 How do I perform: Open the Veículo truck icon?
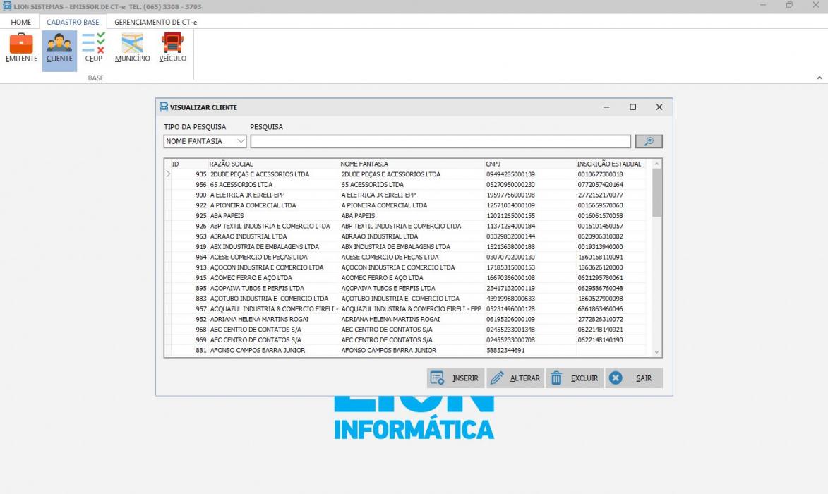[173, 48]
